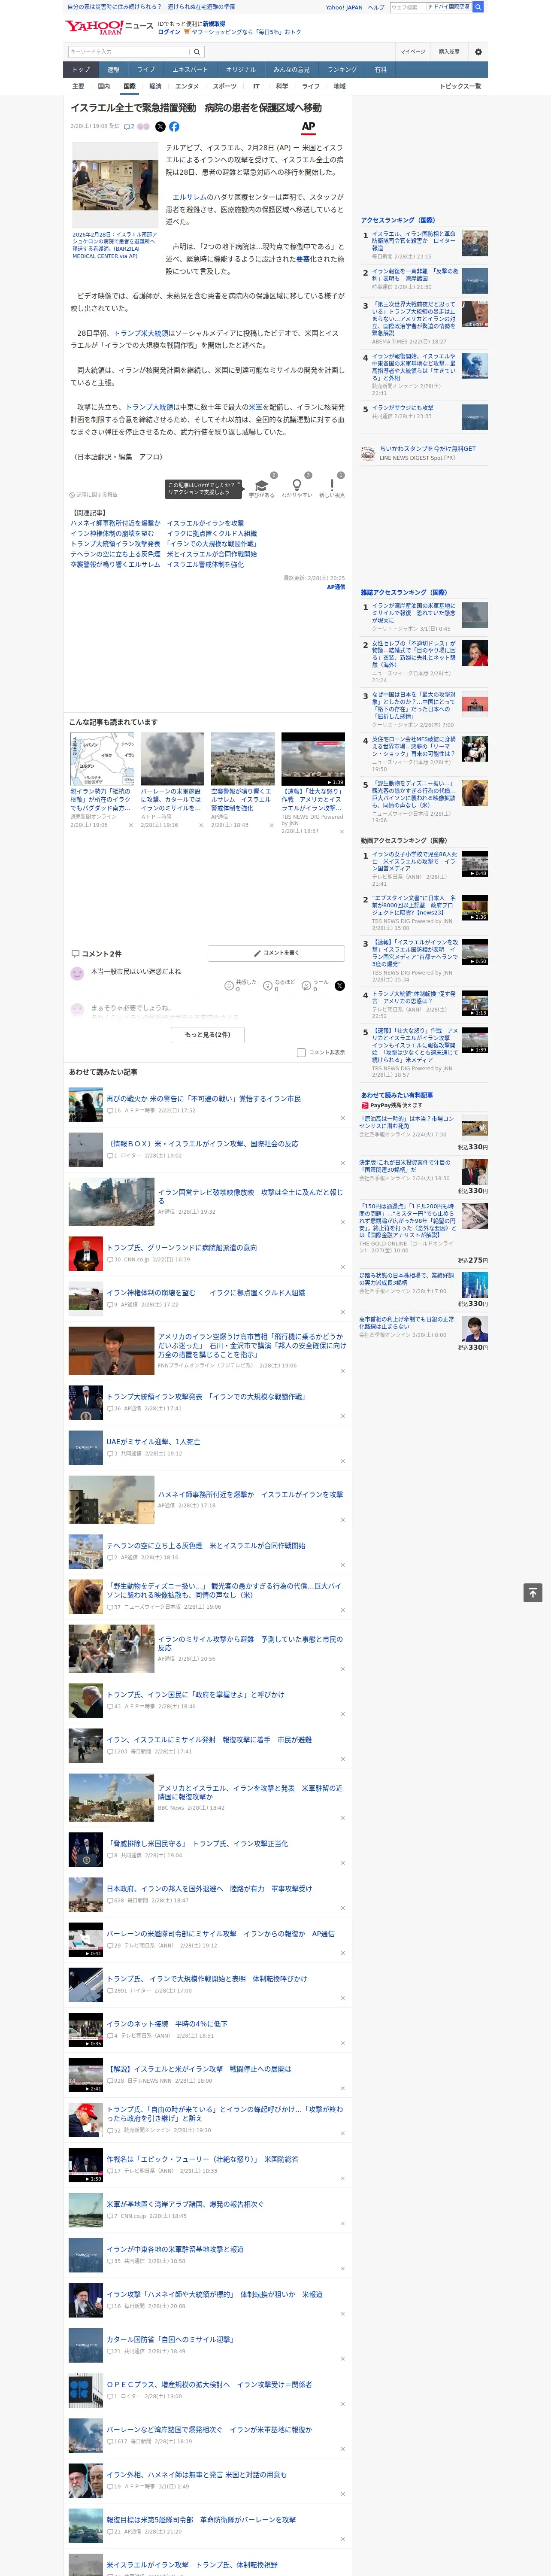Open トランプ氏、グリーンランドに病院船派遣 article

pos(182,1248)
